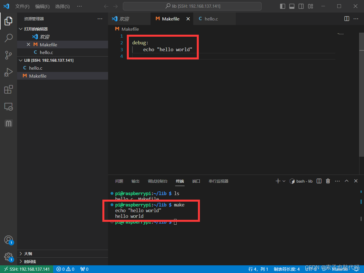Image resolution: width=364 pixels, height=273 pixels.
Task: Show the Output panel tab
Action: (135, 181)
